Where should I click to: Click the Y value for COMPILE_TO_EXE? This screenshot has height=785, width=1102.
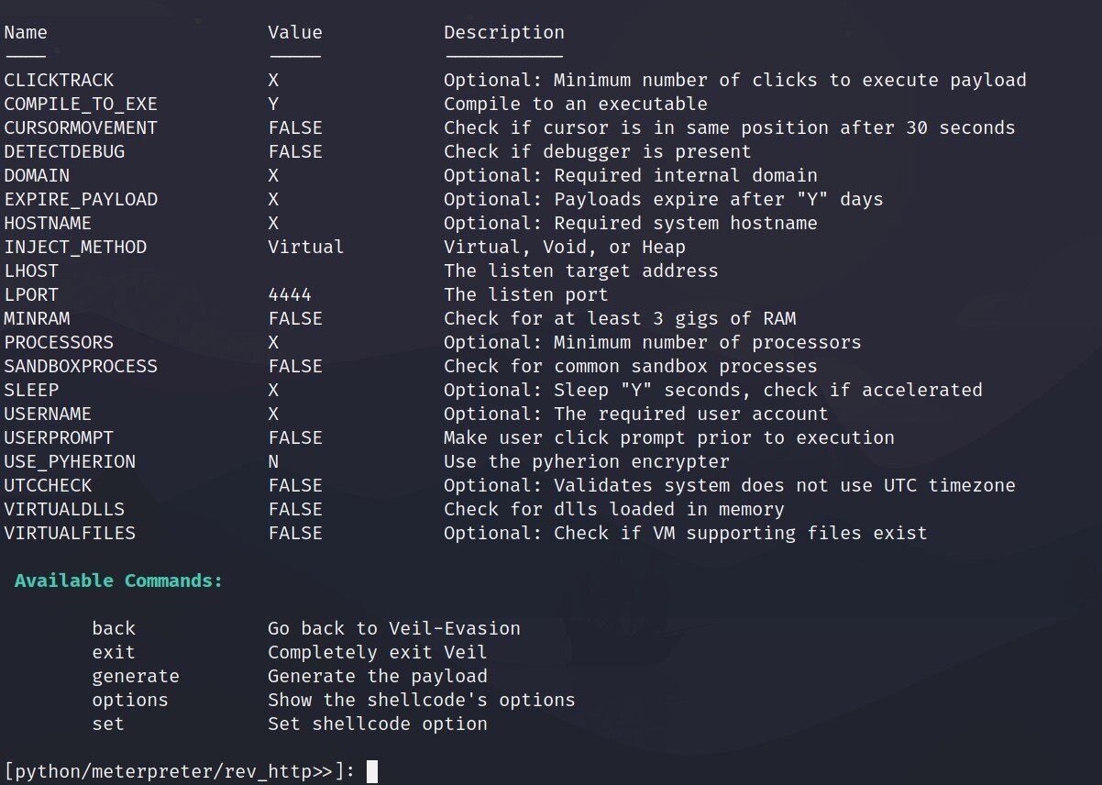(x=273, y=104)
